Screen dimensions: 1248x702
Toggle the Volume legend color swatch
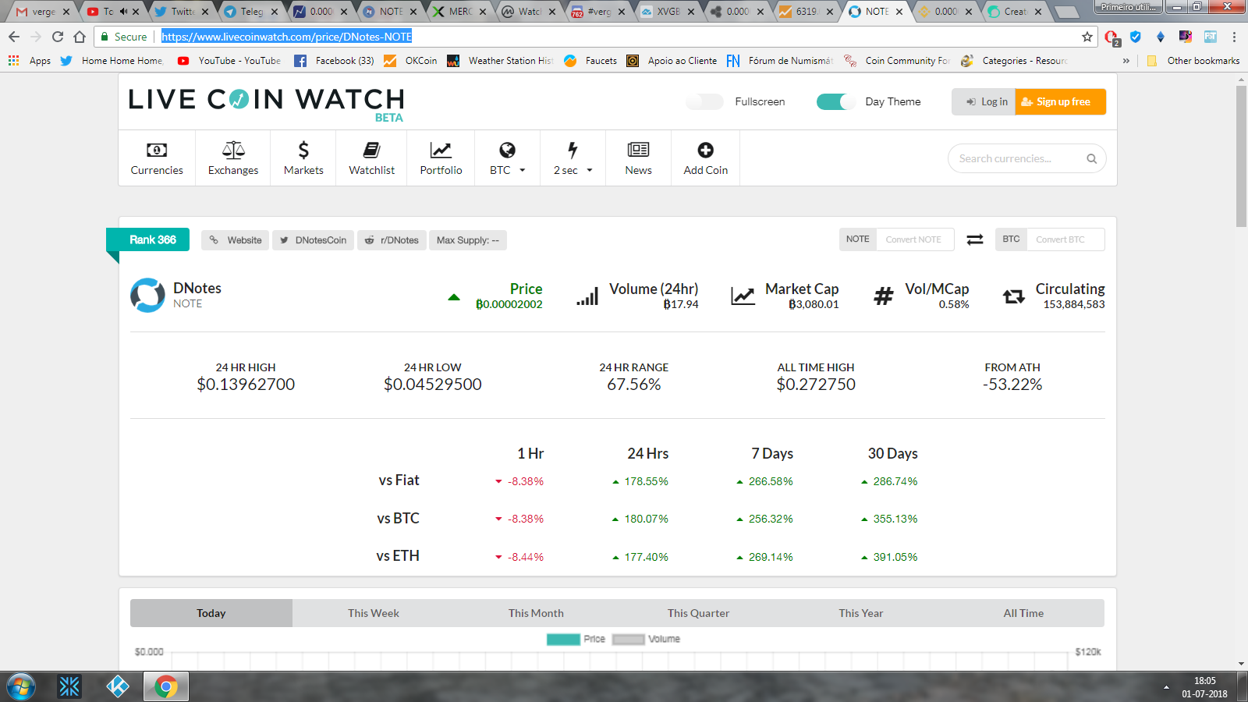coord(629,640)
